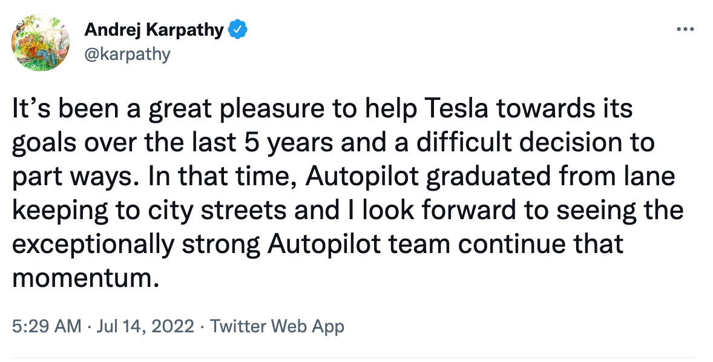Click the Andrej Karpathy display name
This screenshot has height=362, width=713.
[x=154, y=30]
